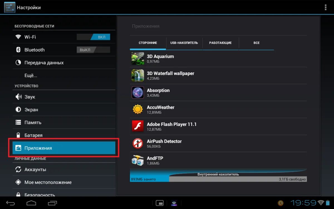
Task: Tap the 3D Aquarium app icon
Action: 138,59
